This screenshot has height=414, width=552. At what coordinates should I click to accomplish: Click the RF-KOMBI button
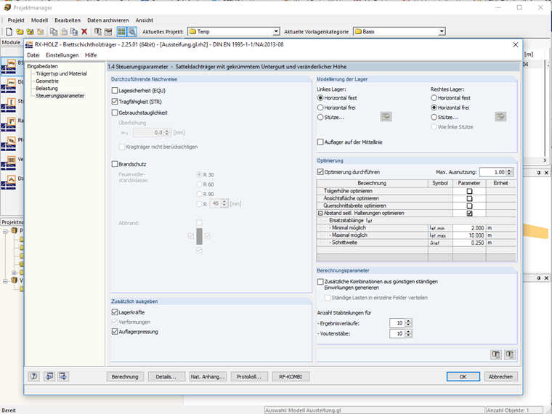tap(291, 377)
